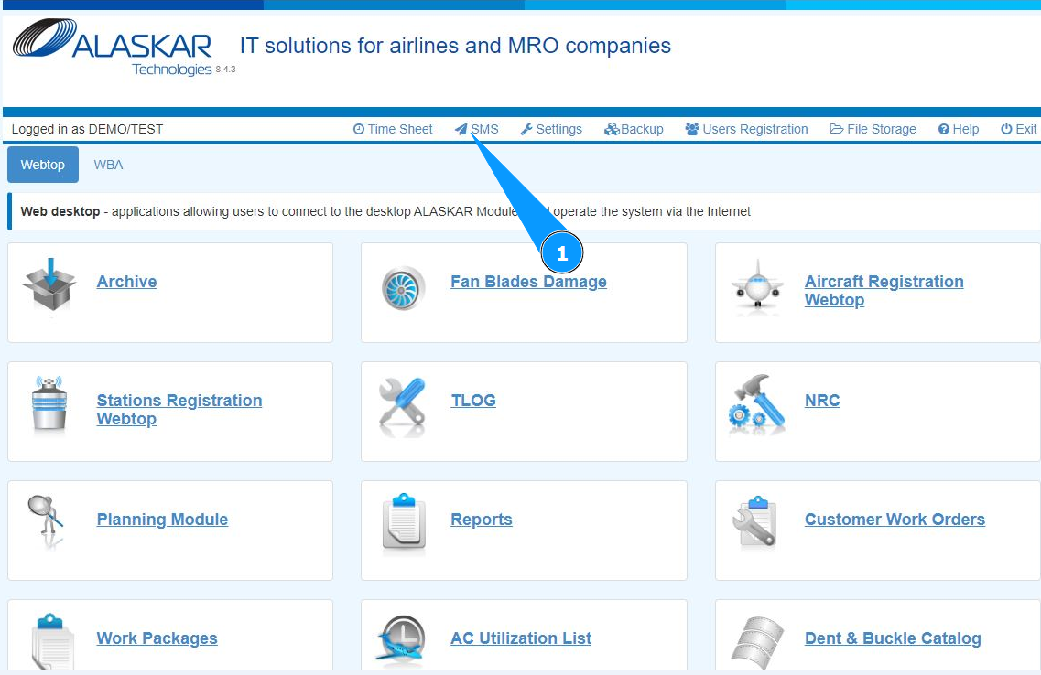Open the Customer Work Orders link
The width and height of the screenshot is (1041, 675).
895,520
